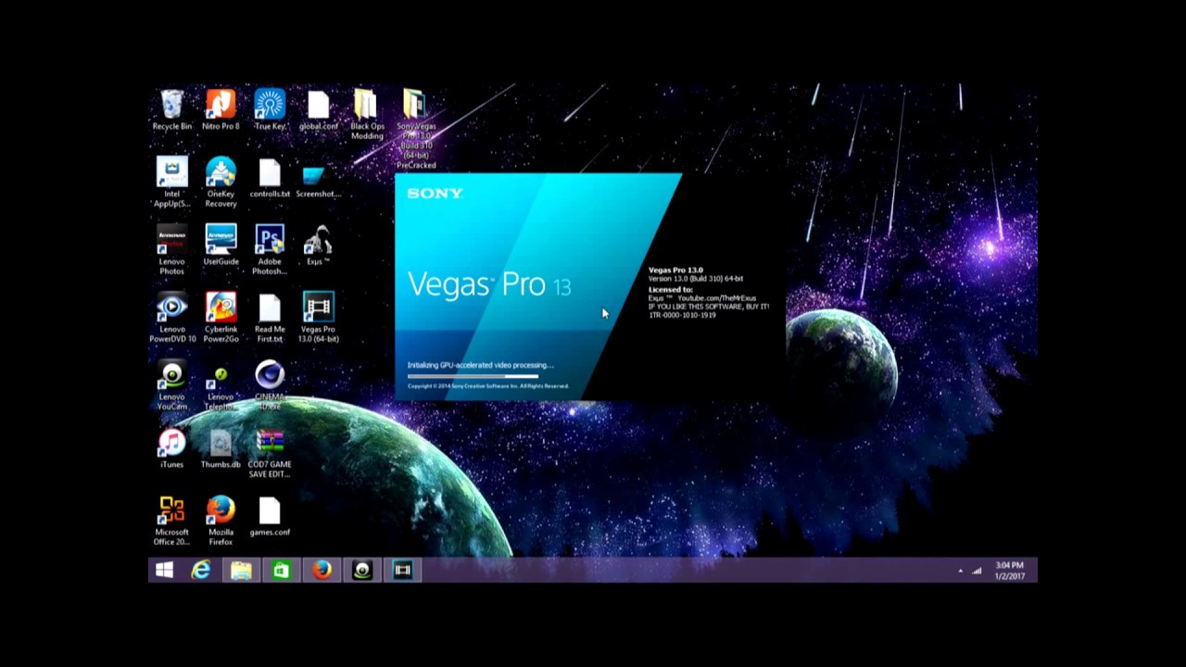Open the Lenovo YouCam shortcut
The image size is (1186, 667).
[171, 384]
